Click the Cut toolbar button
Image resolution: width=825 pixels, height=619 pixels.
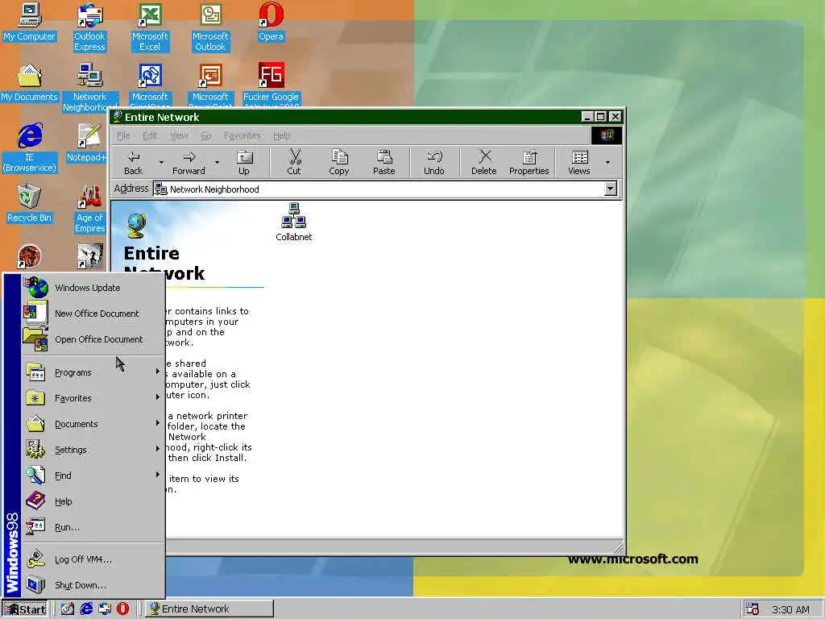click(x=294, y=163)
